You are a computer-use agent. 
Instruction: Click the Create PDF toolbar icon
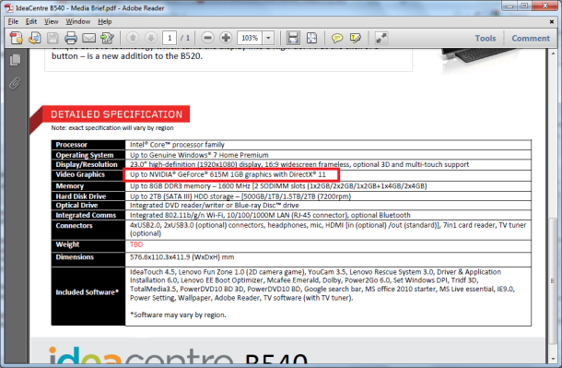click(17, 38)
